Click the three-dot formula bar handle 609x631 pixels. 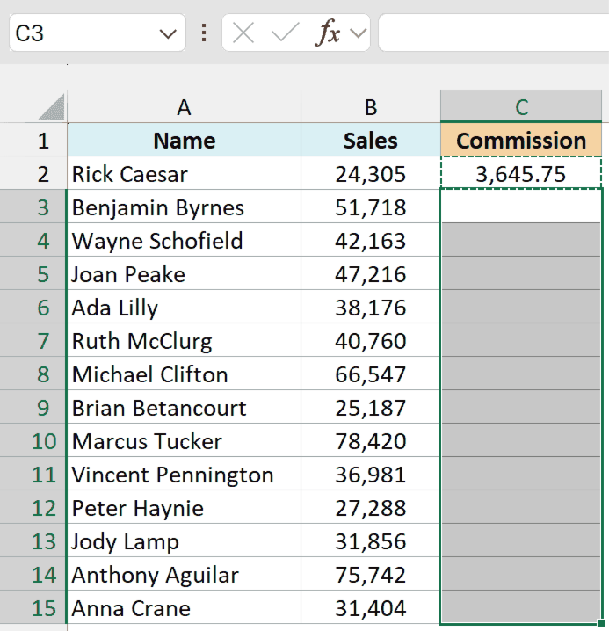click(x=204, y=33)
